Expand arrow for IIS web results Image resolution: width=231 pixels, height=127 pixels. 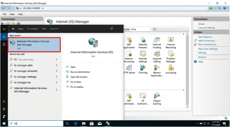coord(56,60)
